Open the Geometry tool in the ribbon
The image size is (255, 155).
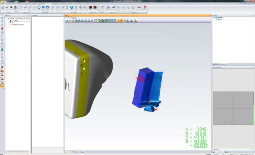pyautogui.click(x=95, y=8)
